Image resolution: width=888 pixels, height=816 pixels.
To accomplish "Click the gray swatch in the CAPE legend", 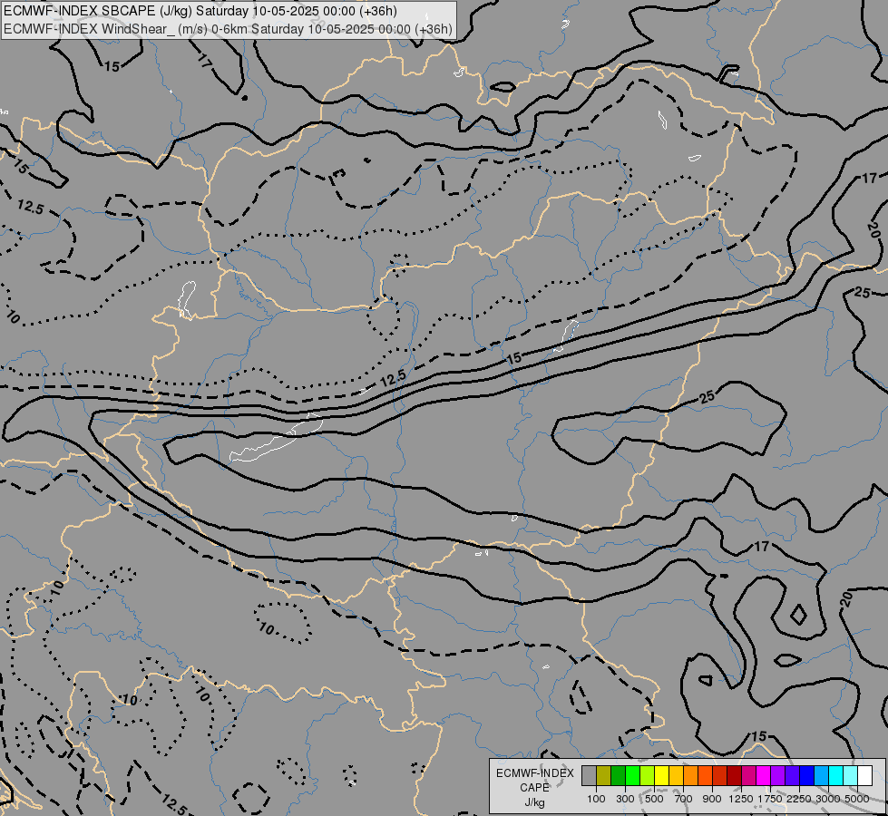I will tap(589, 775).
